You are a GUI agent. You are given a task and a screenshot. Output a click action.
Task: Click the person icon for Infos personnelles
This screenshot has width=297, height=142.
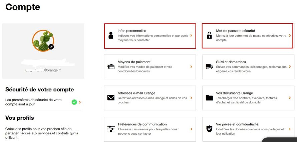(x=111, y=35)
